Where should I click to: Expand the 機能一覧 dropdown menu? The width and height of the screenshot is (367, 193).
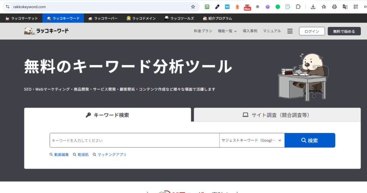[x=227, y=31]
